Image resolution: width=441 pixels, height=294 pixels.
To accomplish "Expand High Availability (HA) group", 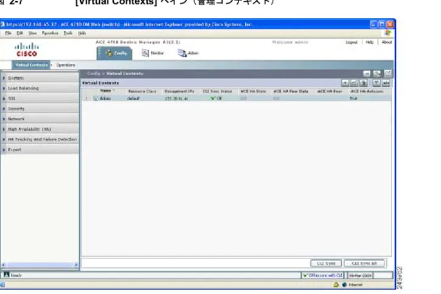I will coord(40,129).
